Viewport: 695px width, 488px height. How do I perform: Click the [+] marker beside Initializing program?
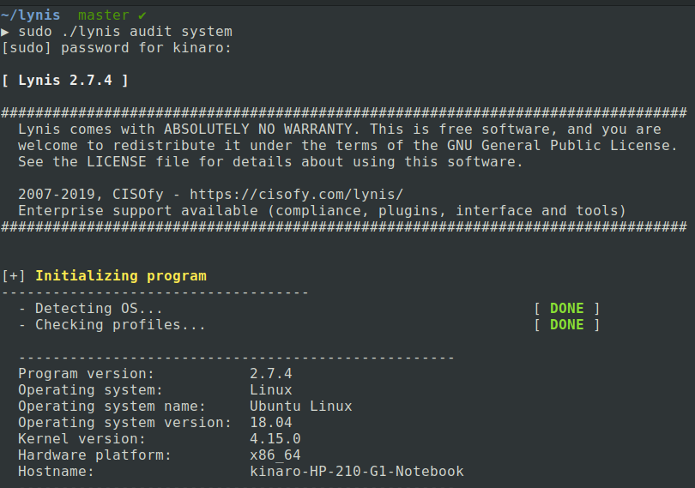point(14,276)
